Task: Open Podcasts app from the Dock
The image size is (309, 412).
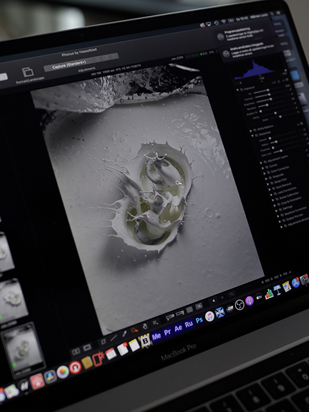Action: (x=249, y=301)
